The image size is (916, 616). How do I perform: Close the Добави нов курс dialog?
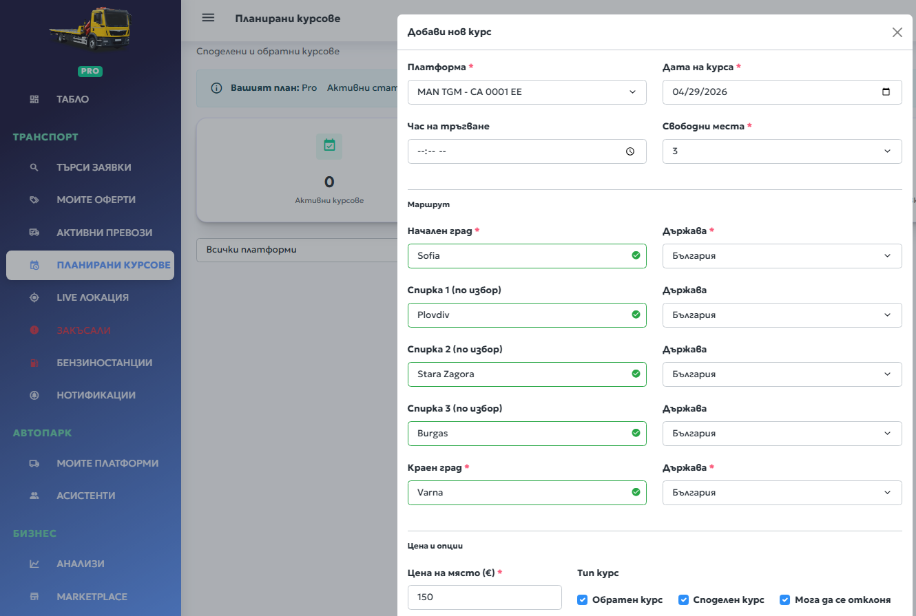pyautogui.click(x=897, y=32)
